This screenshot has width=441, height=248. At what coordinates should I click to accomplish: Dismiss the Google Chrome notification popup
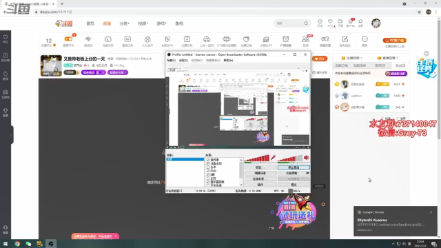(x=431, y=212)
